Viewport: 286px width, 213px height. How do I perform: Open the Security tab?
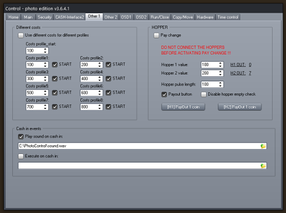pyautogui.click(x=45, y=17)
